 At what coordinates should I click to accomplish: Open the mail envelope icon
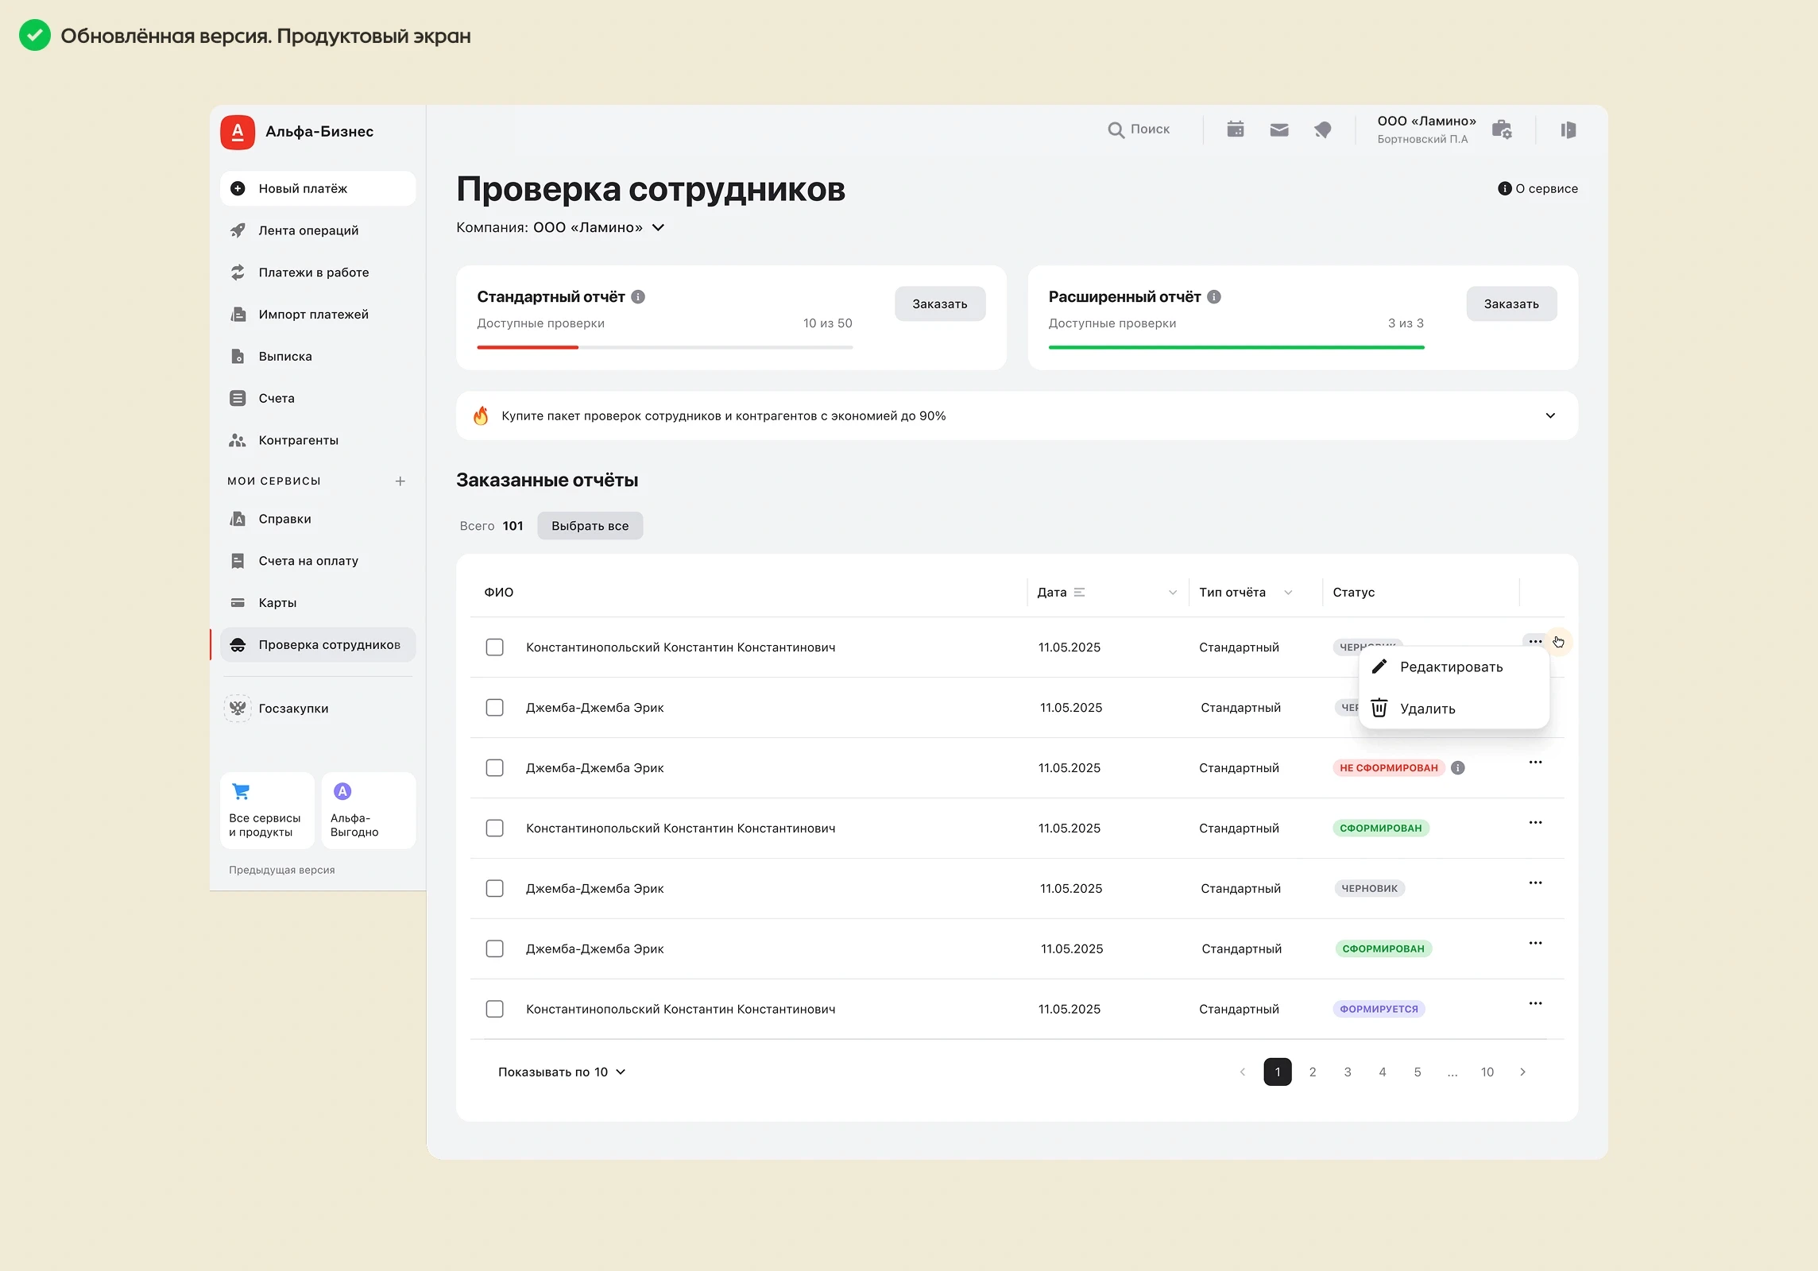[x=1279, y=129]
